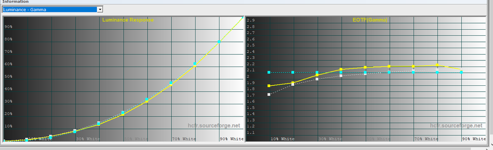Click '70% White' label in EOTF(Gamma) graph
493x150 pixels.
tap(426, 139)
